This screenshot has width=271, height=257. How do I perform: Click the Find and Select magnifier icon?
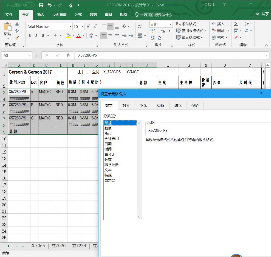[247, 31]
